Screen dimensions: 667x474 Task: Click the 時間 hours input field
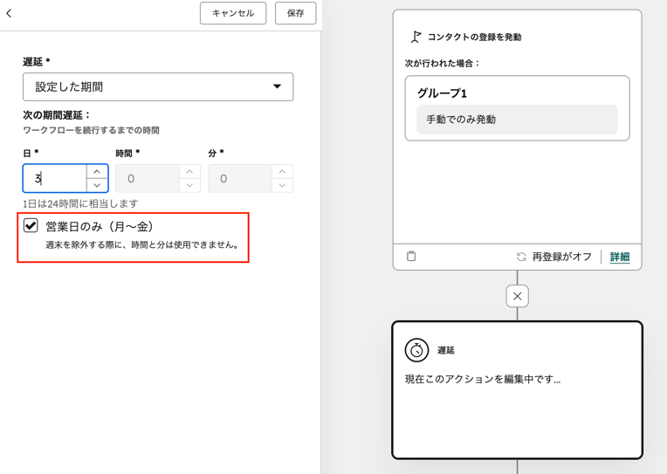point(148,178)
